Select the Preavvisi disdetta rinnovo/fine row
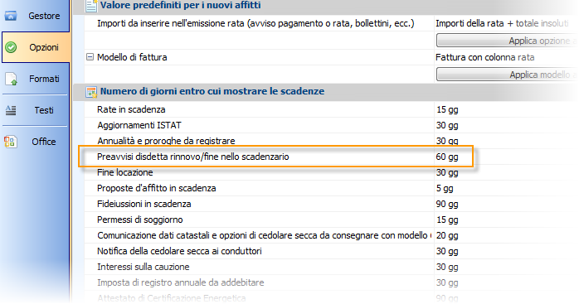The image size is (579, 304). [x=276, y=157]
